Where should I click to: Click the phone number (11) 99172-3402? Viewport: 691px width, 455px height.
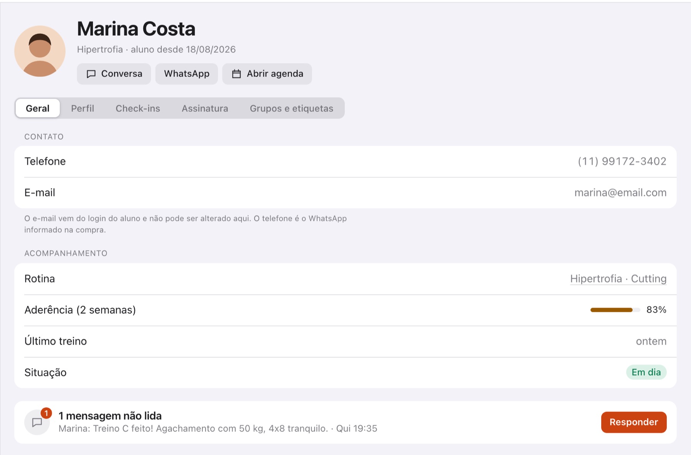pos(622,161)
